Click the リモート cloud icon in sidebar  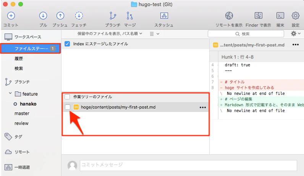(8, 152)
